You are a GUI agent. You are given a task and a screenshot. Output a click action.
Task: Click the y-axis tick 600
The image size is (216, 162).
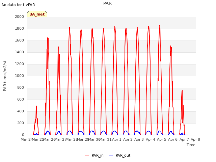pos(21,99)
